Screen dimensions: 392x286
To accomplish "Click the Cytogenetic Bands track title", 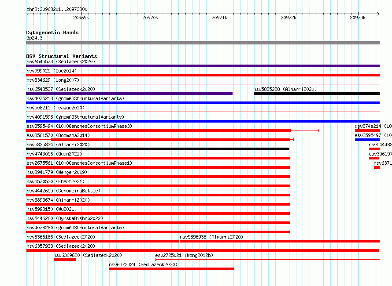I will 52,33.
